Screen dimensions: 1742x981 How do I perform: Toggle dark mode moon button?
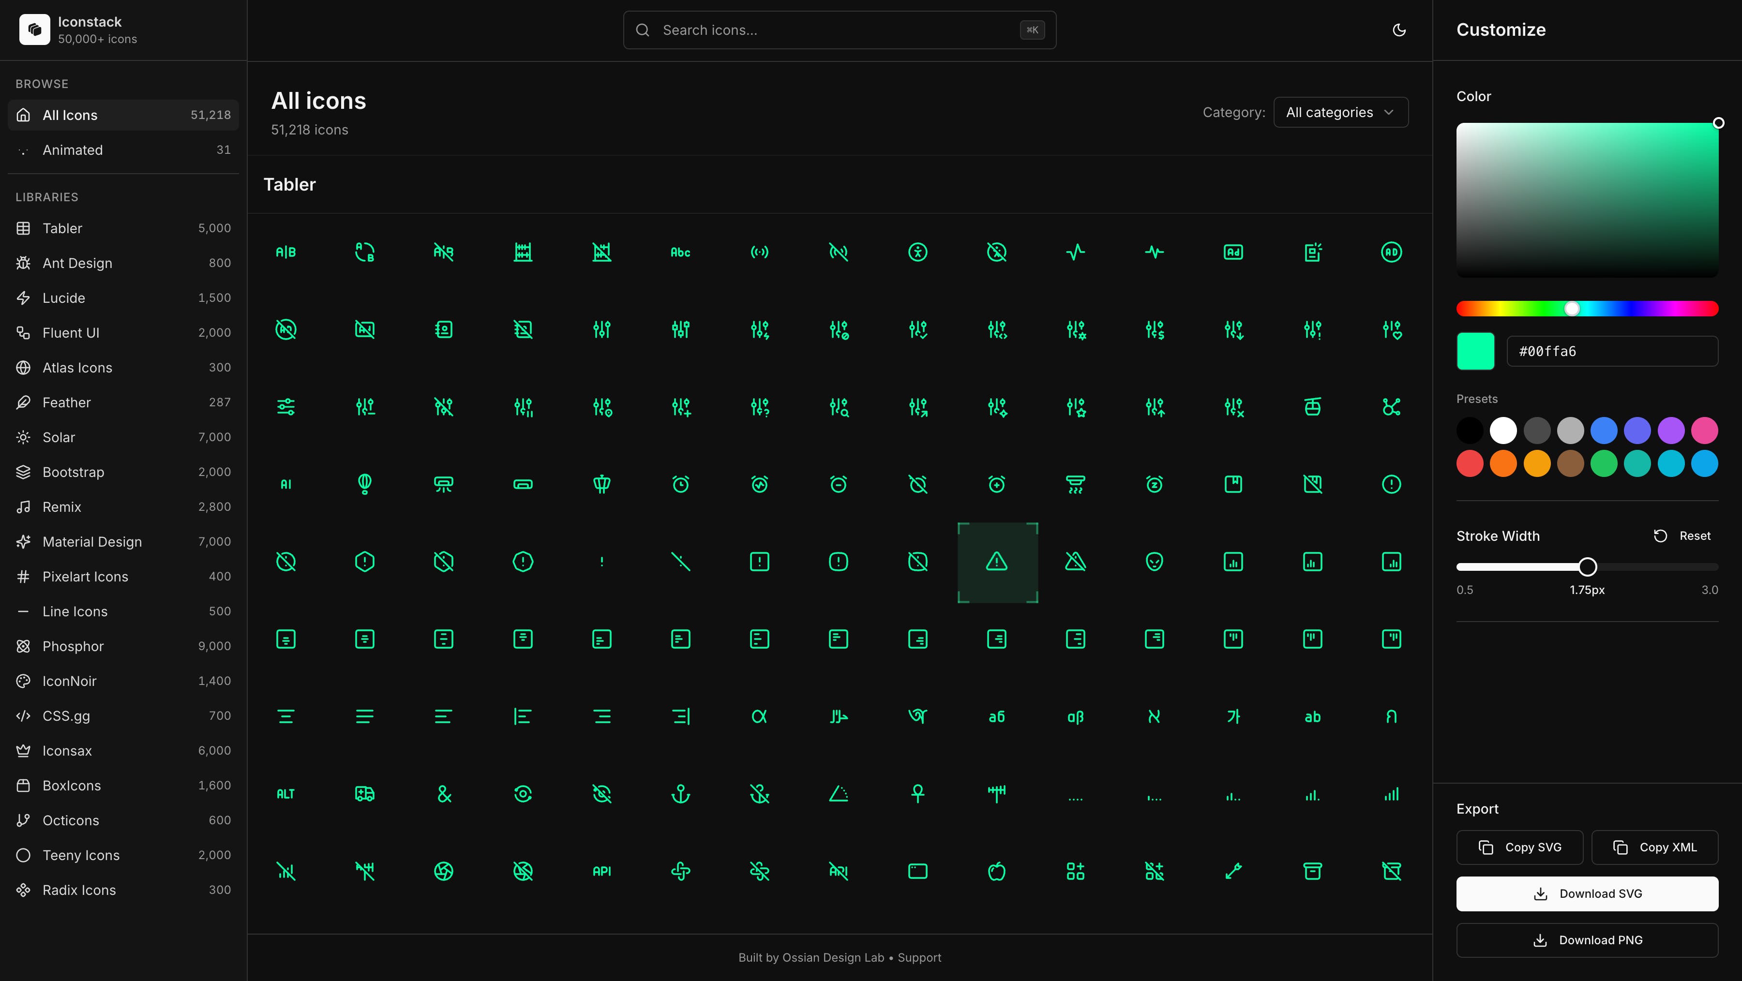tap(1399, 30)
